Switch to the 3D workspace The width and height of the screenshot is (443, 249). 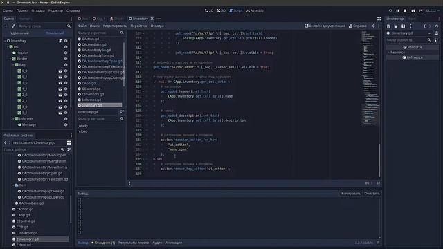click(x=221, y=10)
